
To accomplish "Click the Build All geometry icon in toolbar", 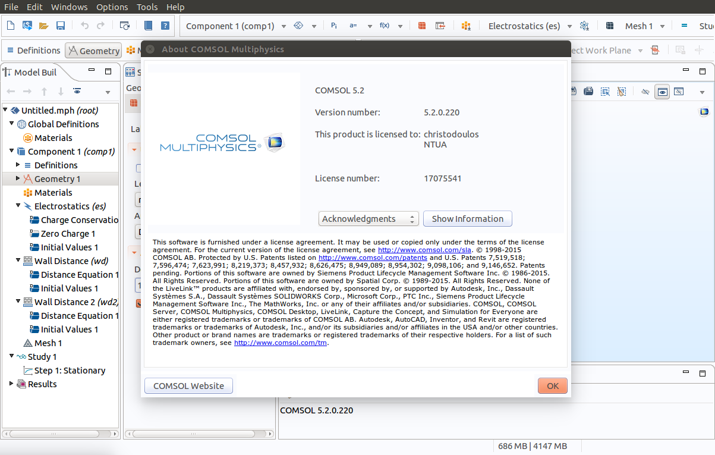I will pyautogui.click(x=421, y=26).
